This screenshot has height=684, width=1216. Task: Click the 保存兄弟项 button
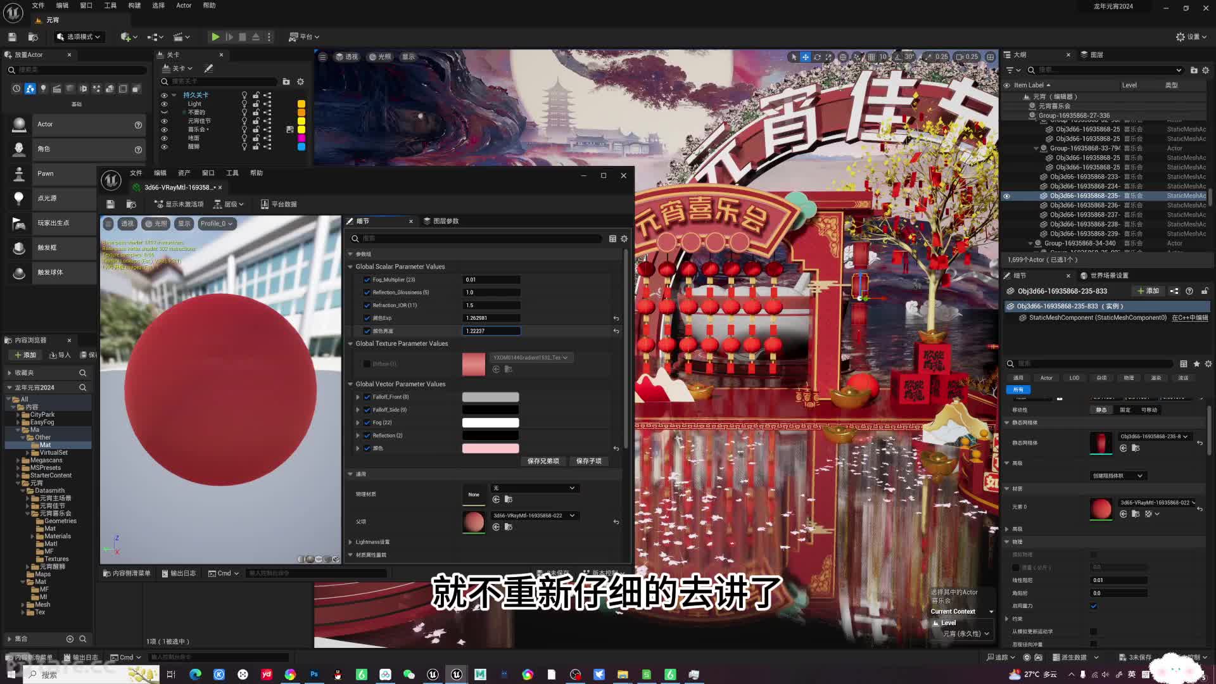pos(543,461)
